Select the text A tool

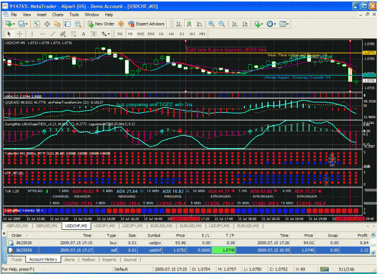click(x=84, y=34)
